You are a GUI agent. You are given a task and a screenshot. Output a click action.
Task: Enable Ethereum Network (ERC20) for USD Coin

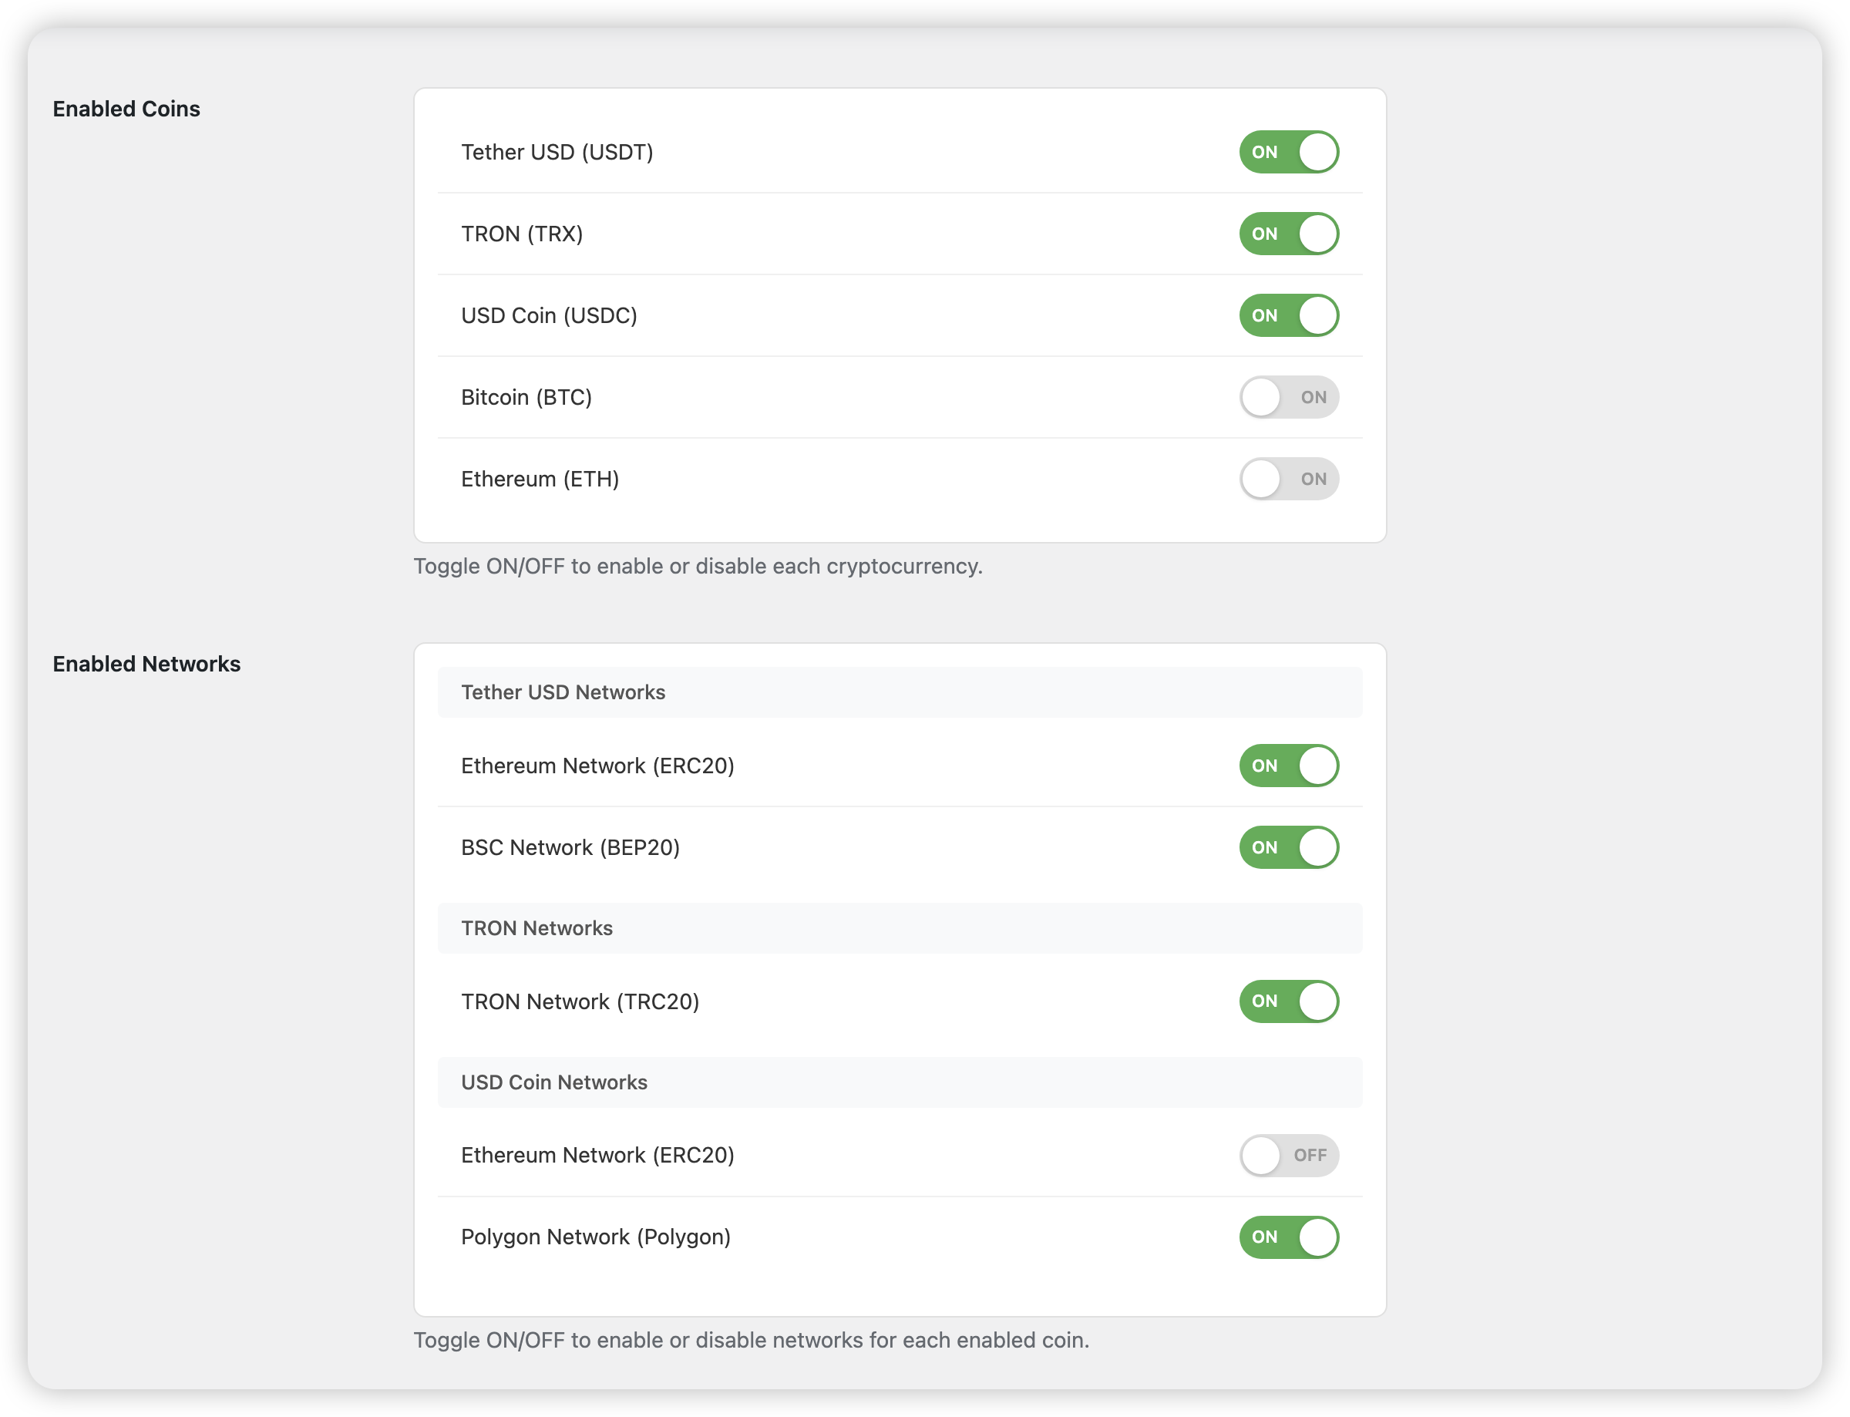tap(1288, 1156)
